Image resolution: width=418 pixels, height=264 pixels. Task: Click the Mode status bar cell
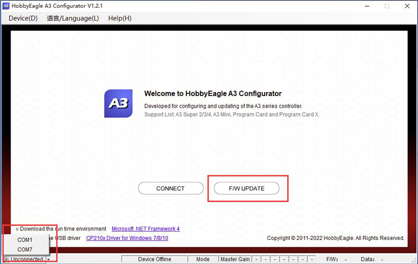coord(203,260)
